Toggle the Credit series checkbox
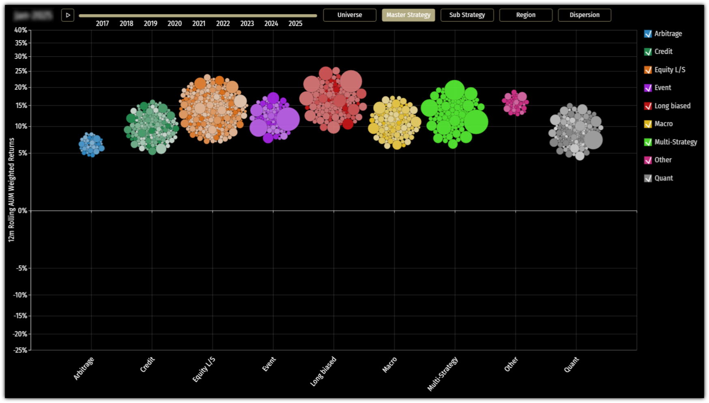The height and width of the screenshot is (403, 709). (x=648, y=52)
